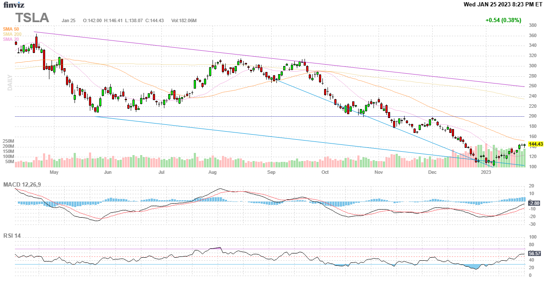The height and width of the screenshot is (282, 546).
Task: Click the TSLA ticker symbol
Action: coord(32,18)
